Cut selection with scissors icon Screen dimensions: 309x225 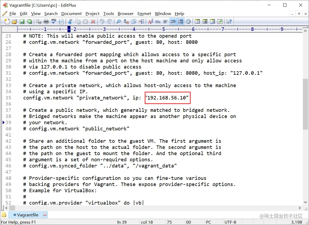click(70, 22)
